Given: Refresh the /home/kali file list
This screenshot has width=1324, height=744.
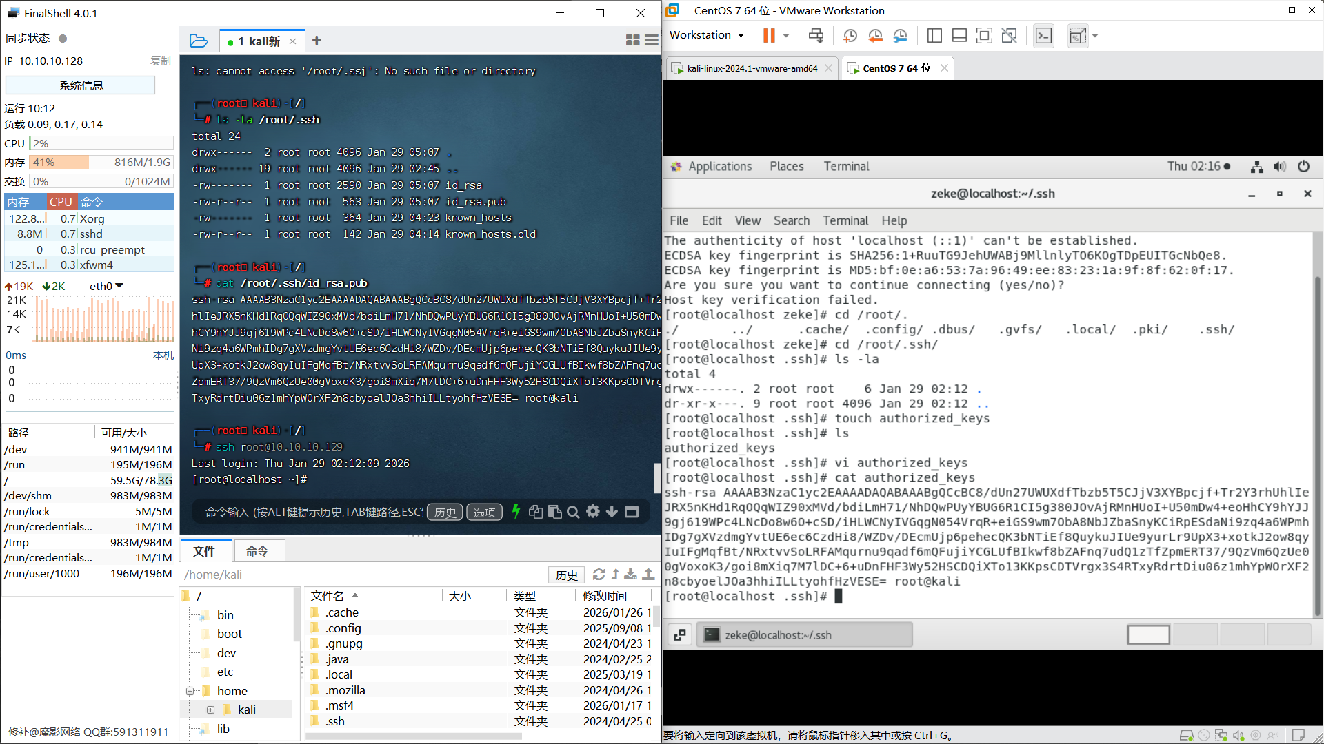Looking at the screenshot, I should (599, 575).
